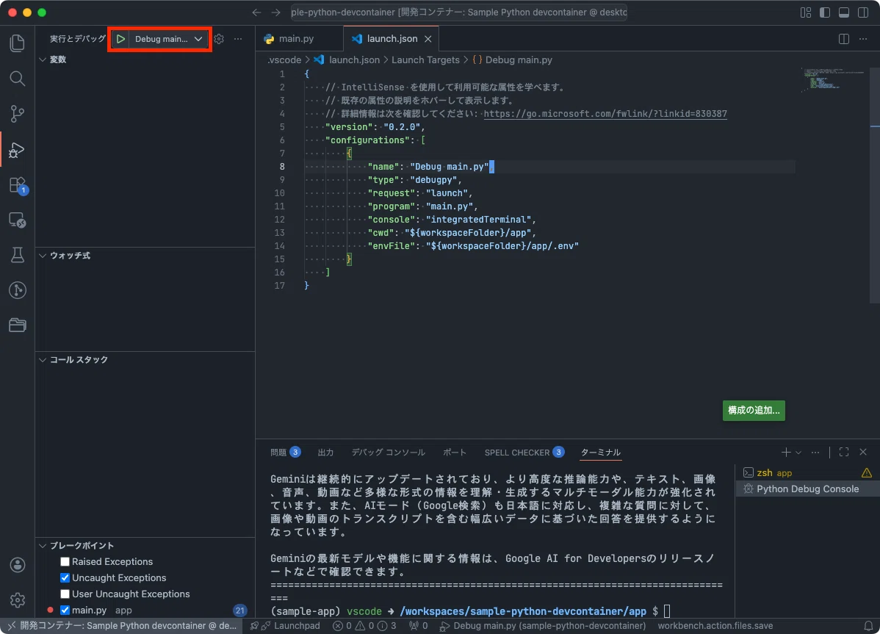Click Debug main.py in the status bar
This screenshot has height=634, width=880.
543,626
